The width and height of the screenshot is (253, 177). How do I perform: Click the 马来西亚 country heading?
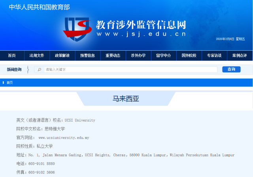(x=126, y=99)
